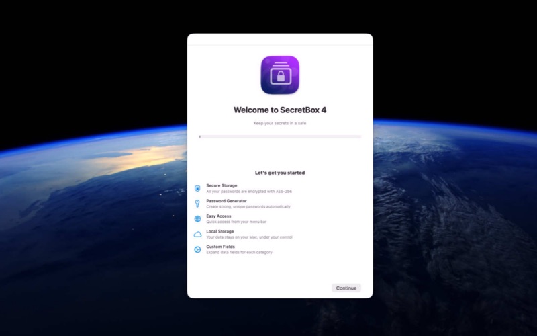The image size is (537, 336).
Task: Click the 'Keep your secrets in a safe' subtitle
Action: 280,123
